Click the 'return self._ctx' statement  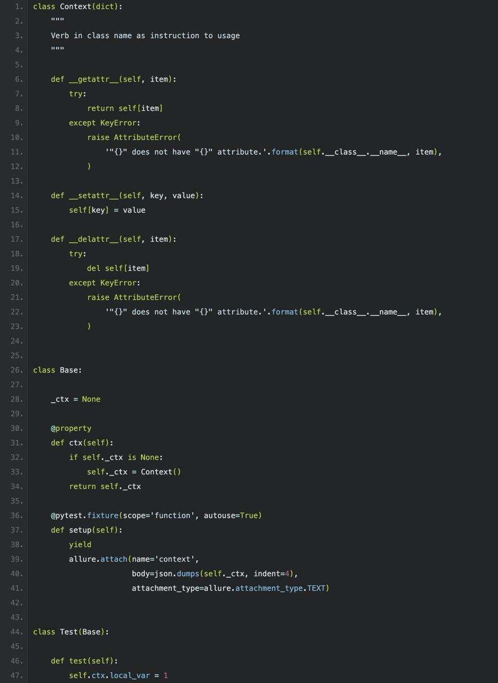pos(105,487)
